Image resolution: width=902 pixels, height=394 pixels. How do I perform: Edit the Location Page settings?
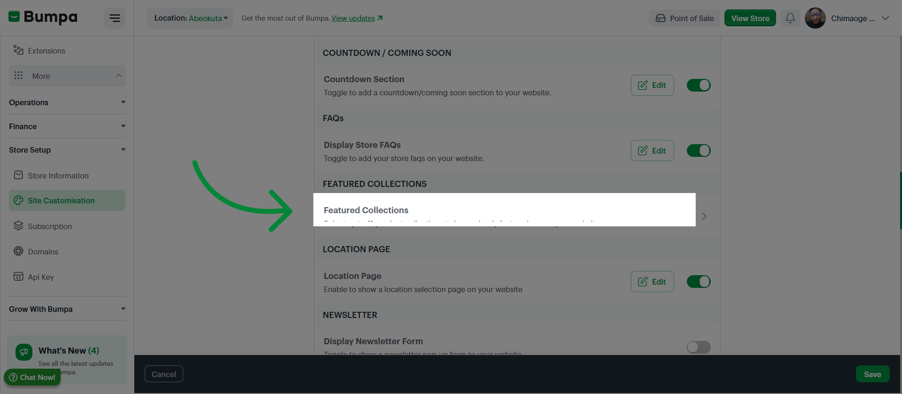[x=652, y=282]
